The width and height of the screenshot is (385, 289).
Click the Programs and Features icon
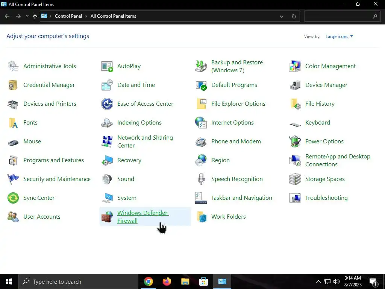pos(13,160)
